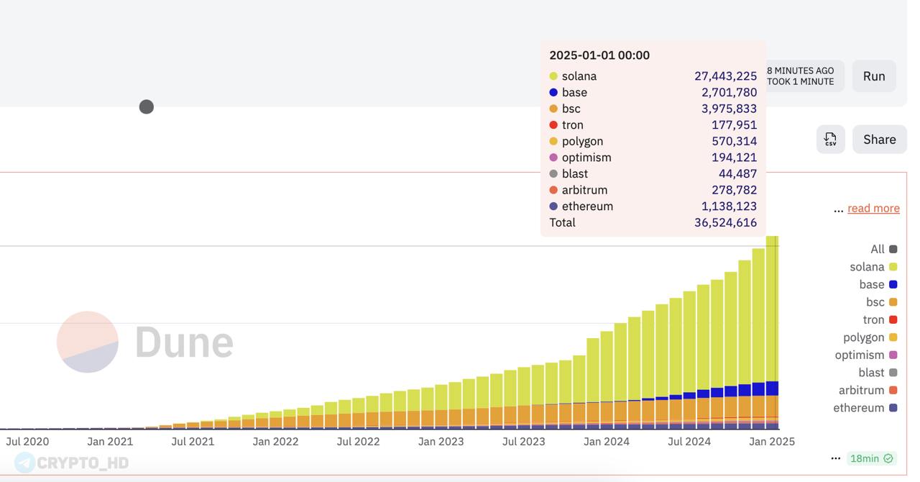Click the Jan 2024 x-axis label
The image size is (920, 482).
[606, 442]
